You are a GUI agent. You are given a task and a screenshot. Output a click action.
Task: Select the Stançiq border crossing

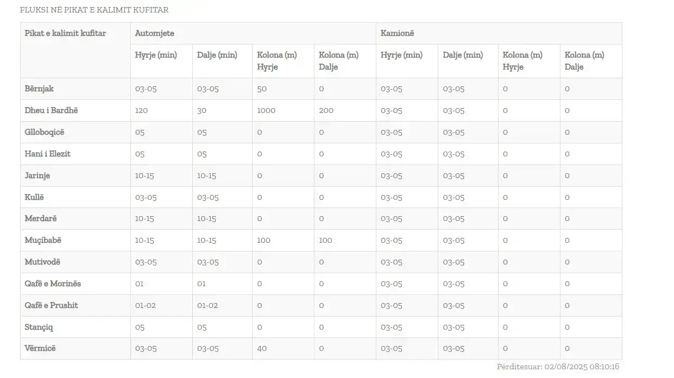[39, 327]
